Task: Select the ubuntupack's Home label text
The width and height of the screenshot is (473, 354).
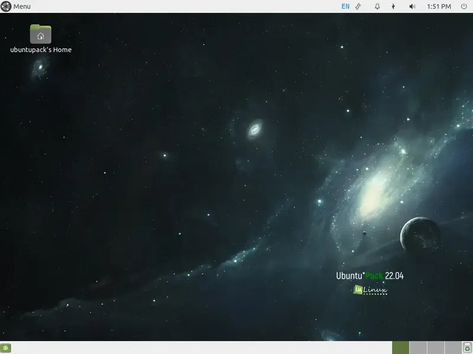Action: coord(40,50)
